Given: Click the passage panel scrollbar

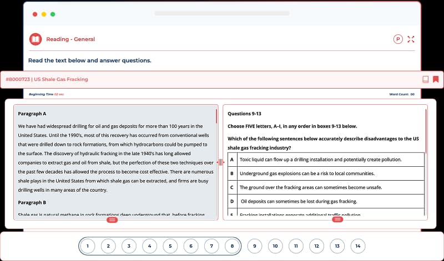Looking at the screenshot, I should [216, 116].
